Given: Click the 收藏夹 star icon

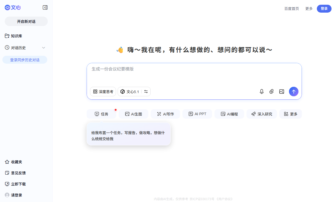Looking at the screenshot, I should pyautogui.click(x=7, y=162).
